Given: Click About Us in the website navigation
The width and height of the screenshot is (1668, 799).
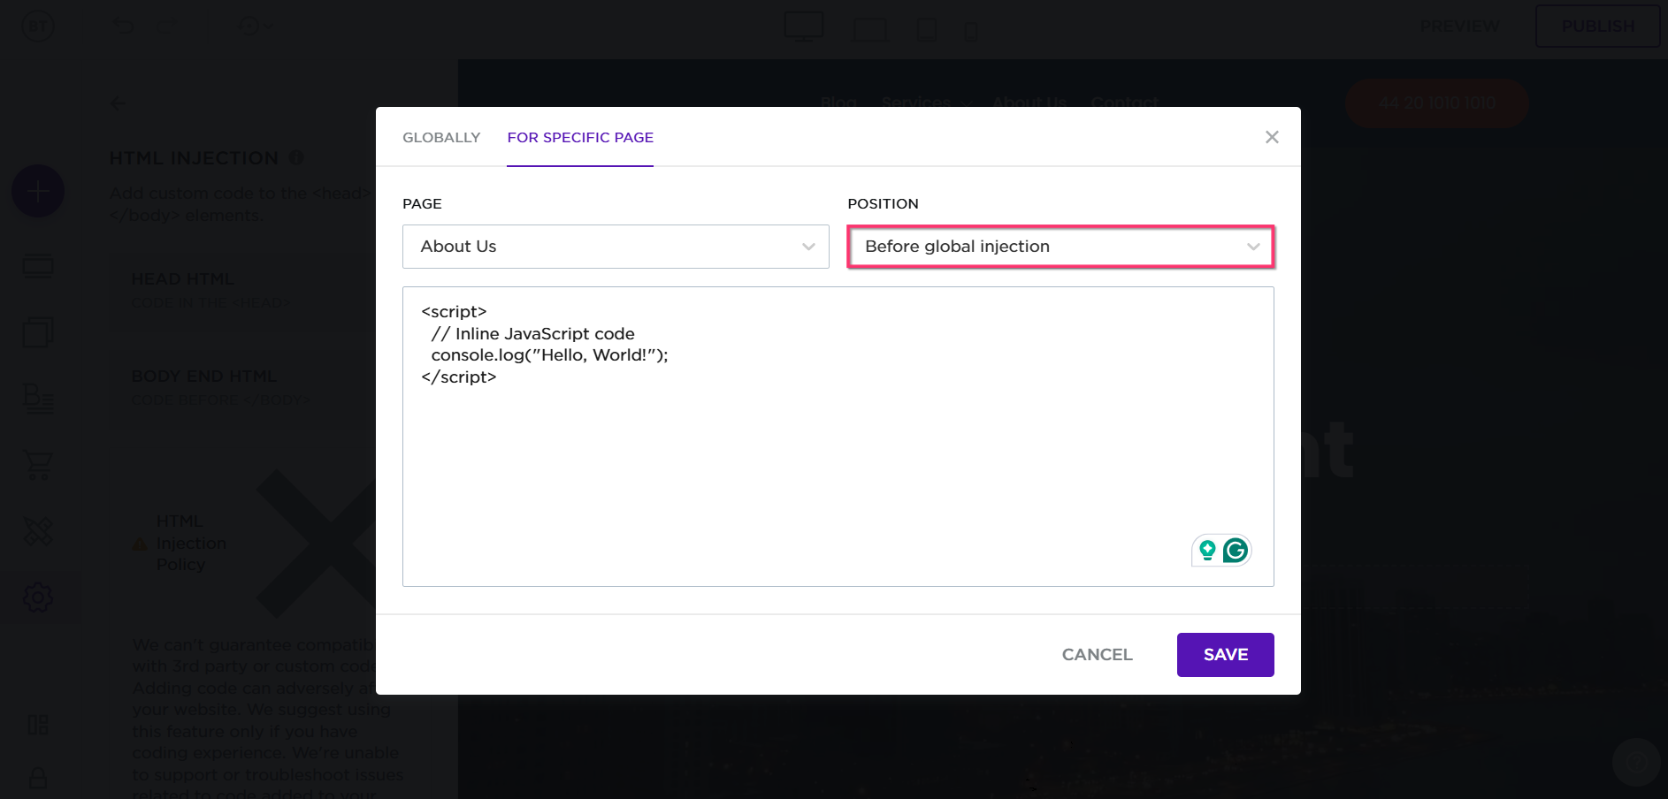Looking at the screenshot, I should click(x=1029, y=103).
